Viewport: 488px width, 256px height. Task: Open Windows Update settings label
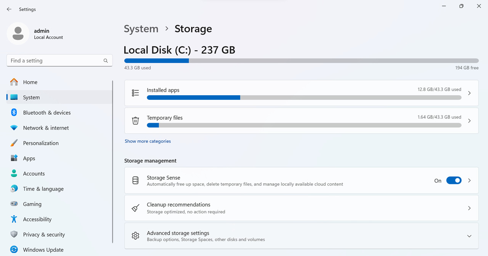pos(43,250)
